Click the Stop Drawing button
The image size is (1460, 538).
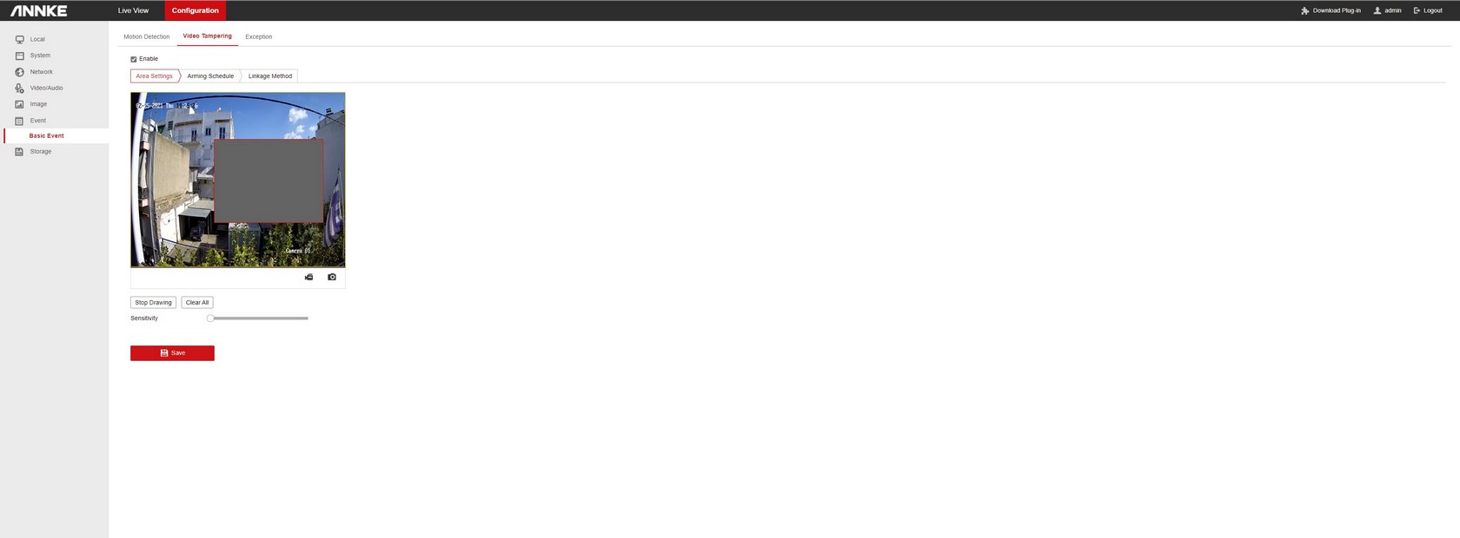pyautogui.click(x=153, y=303)
